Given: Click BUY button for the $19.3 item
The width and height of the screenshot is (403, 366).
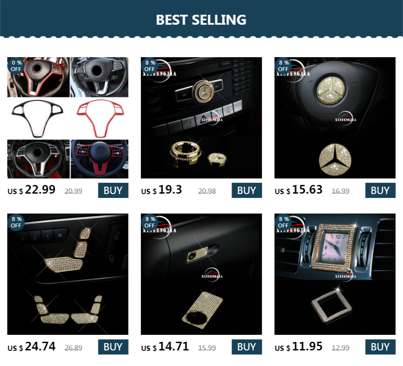Looking at the screenshot, I should (x=247, y=191).
